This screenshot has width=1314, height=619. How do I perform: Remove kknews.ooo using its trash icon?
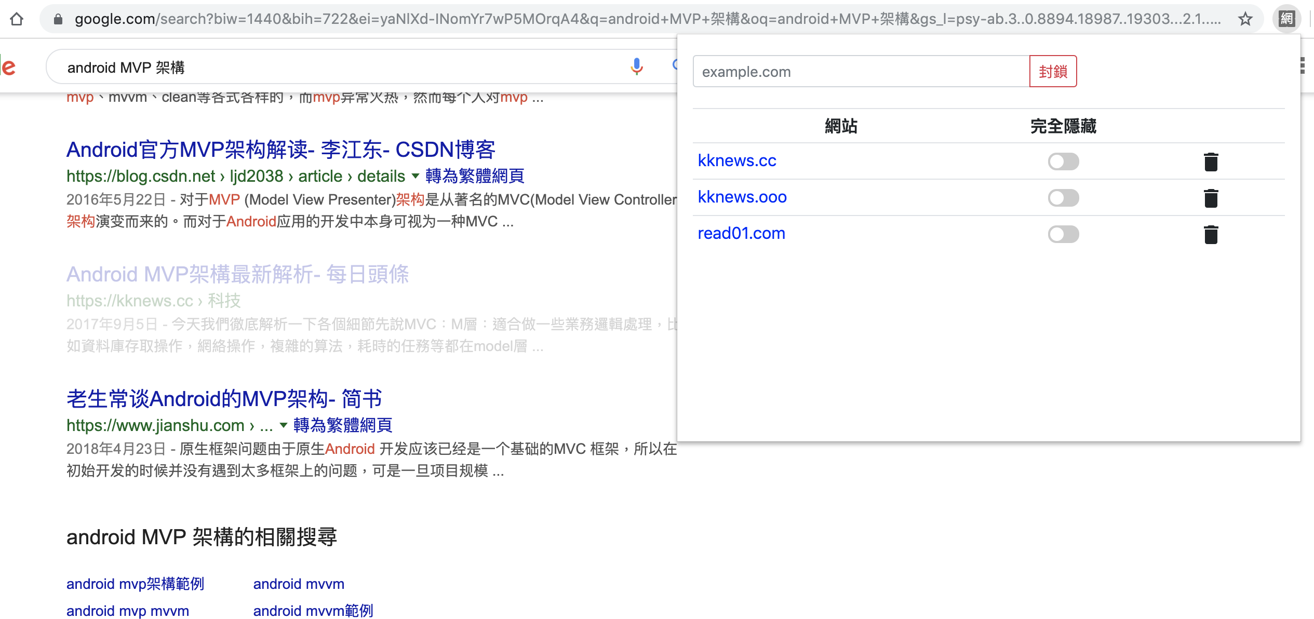coord(1211,198)
